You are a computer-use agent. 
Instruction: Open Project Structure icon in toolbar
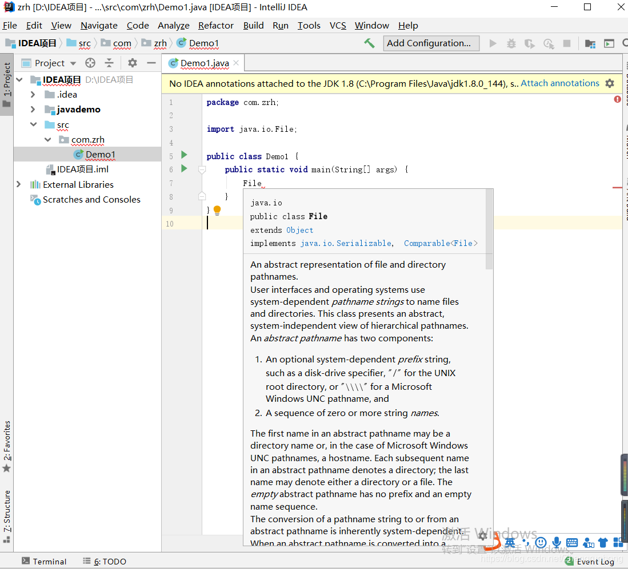590,43
